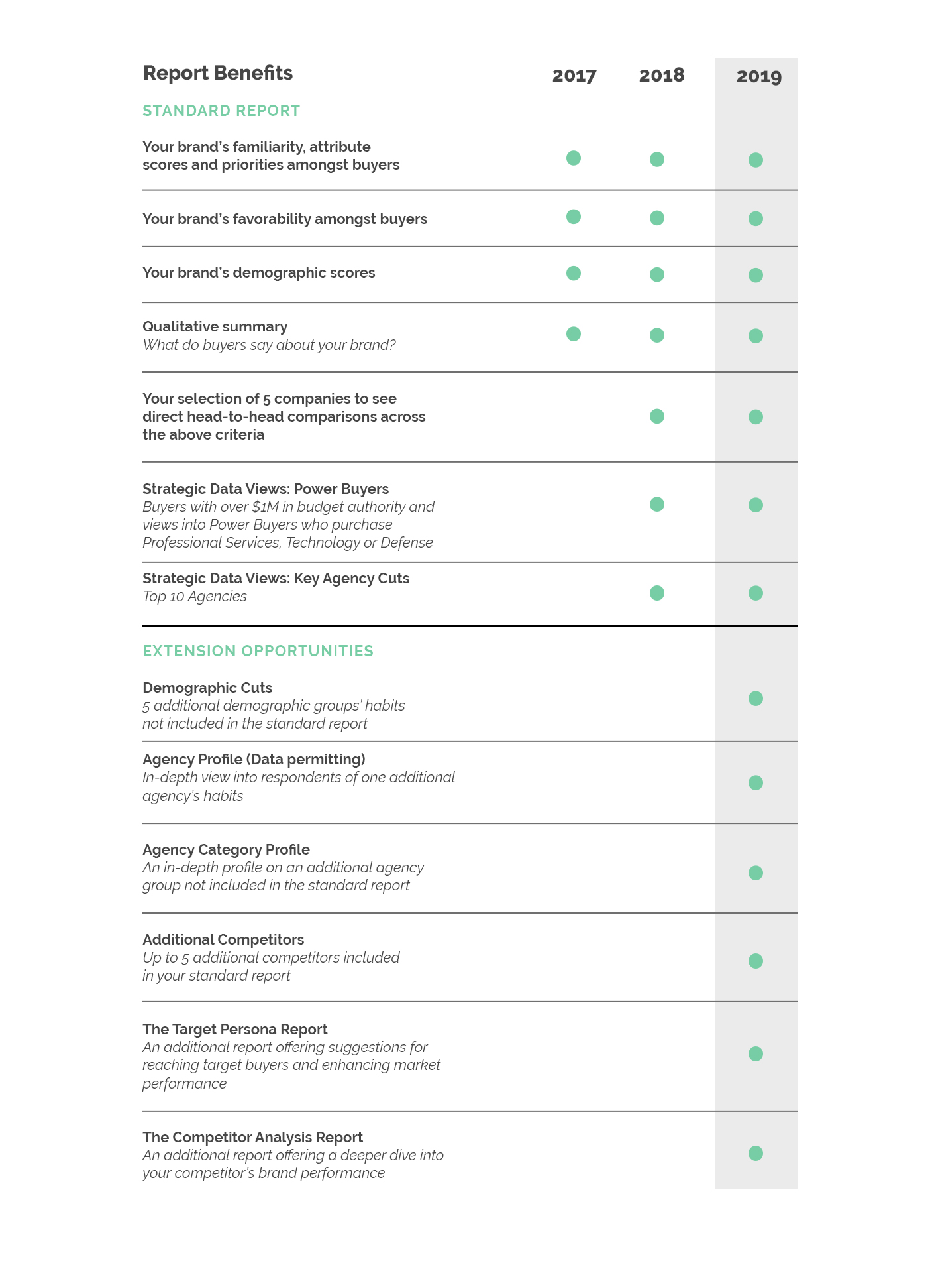Click the Agency Profile (Data permitting) row title
This screenshot has width=930, height=1261.
coord(254,759)
